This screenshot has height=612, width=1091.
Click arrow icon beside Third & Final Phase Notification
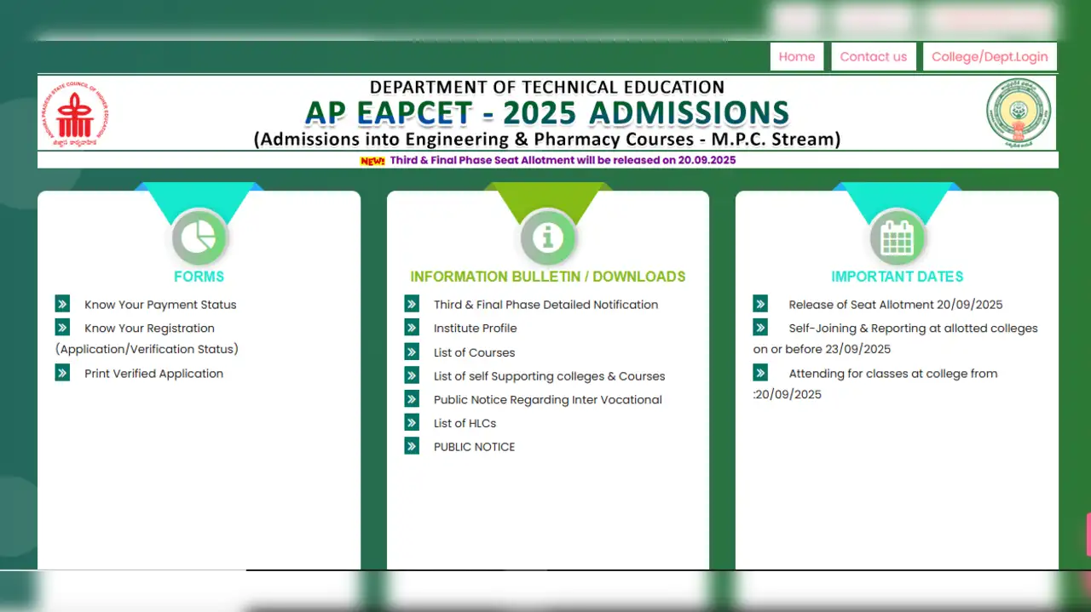click(412, 304)
